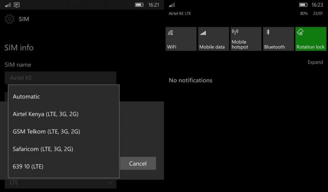Click the 16:23 clock in right status bar
The width and height of the screenshot is (328, 192).
click(317, 5)
